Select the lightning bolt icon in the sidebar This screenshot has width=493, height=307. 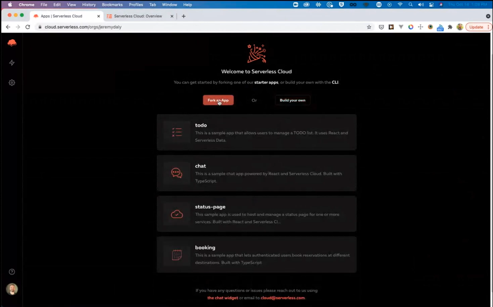coord(12,63)
